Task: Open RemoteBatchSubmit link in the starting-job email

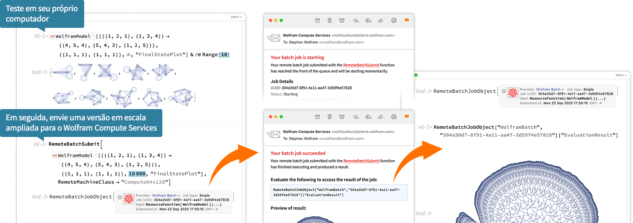Action: pyautogui.click(x=361, y=65)
